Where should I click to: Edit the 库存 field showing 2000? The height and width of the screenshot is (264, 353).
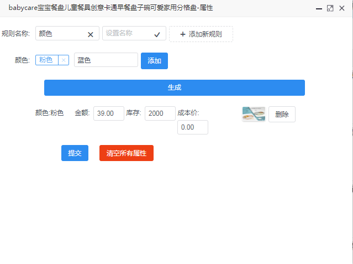pyautogui.click(x=160, y=113)
